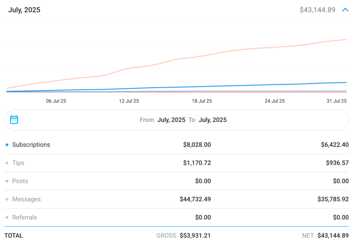Toggle the Subscriptions series label
The width and height of the screenshot is (355, 250).
(31, 145)
